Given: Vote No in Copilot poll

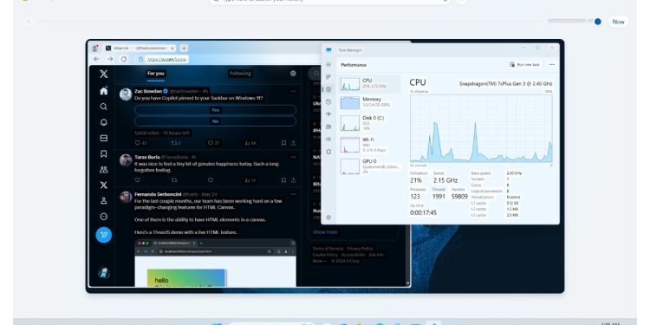Looking at the screenshot, I should [215, 121].
